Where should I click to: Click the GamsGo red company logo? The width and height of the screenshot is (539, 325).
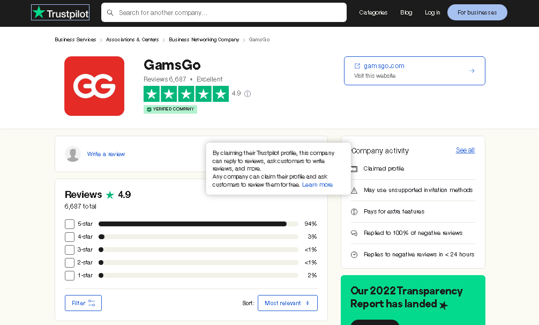[94, 86]
